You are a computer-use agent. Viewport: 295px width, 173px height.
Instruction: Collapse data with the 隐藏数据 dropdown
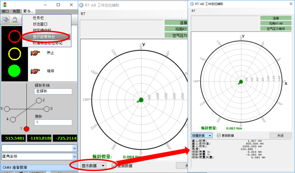click(x=202, y=135)
